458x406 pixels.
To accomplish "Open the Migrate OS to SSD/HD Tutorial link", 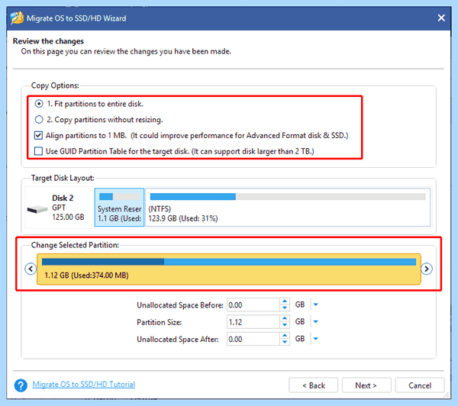I will [83, 385].
